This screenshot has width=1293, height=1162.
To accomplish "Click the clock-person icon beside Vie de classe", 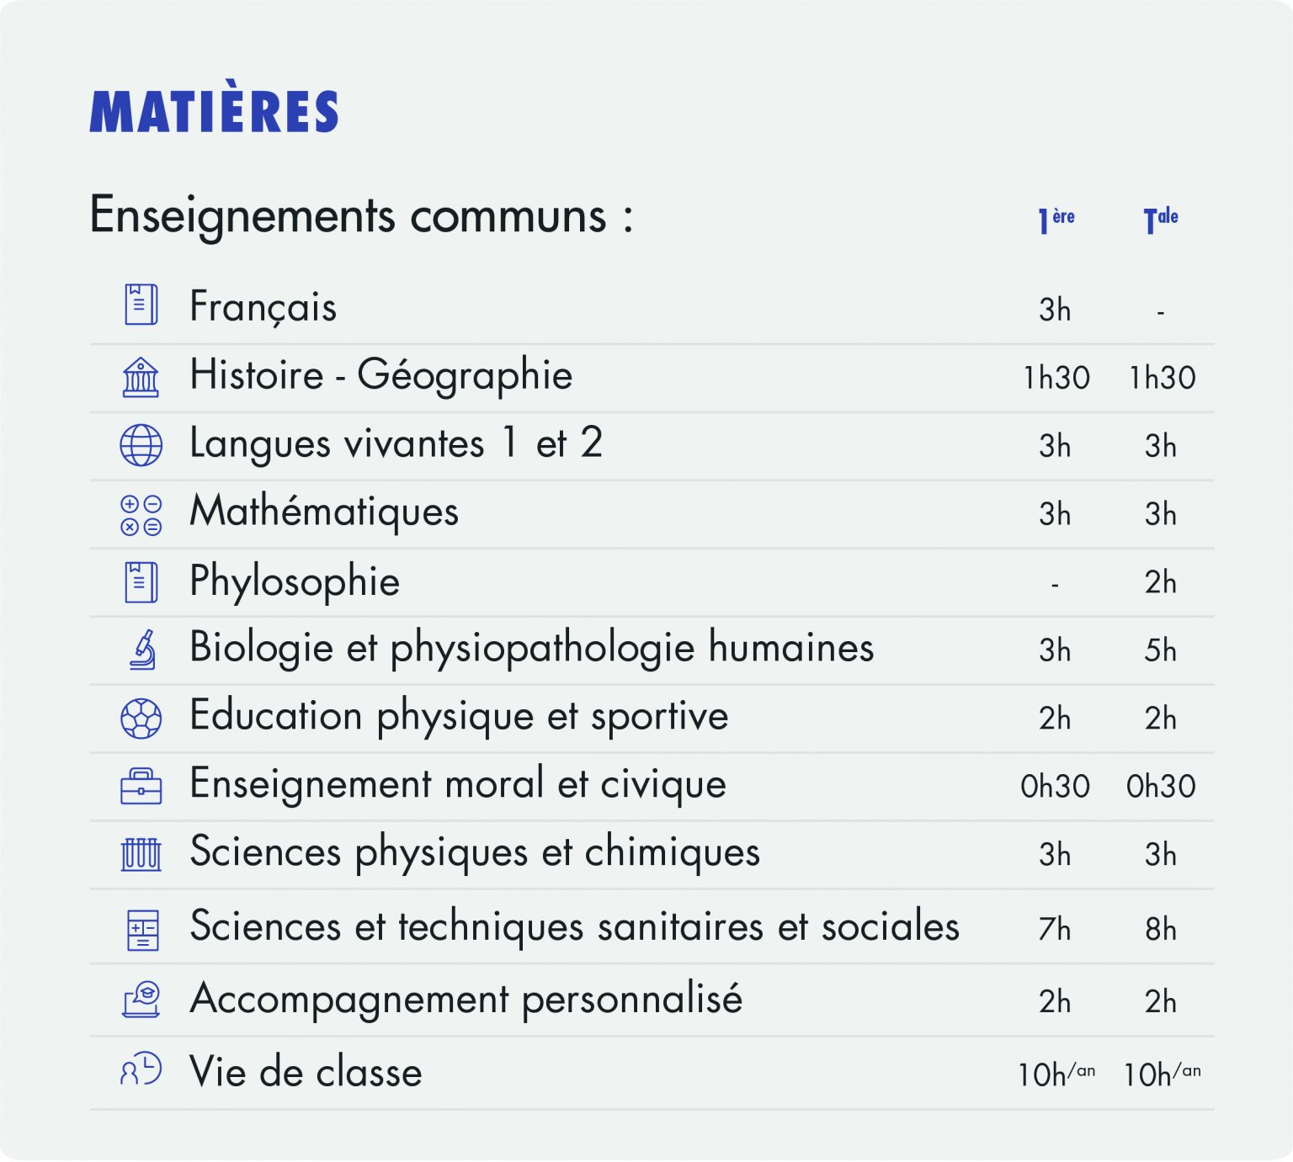I will pos(141,1070).
